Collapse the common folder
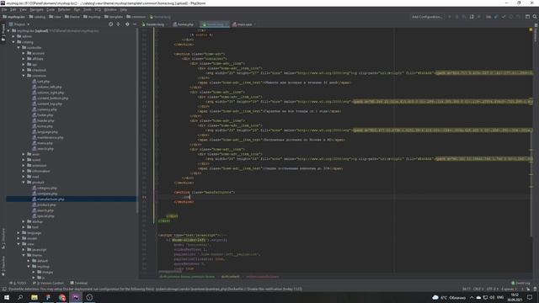The width and height of the screenshot is (539, 303). (24, 76)
